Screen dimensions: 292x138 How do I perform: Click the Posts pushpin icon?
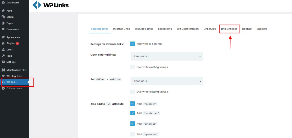[x=3, y=11]
